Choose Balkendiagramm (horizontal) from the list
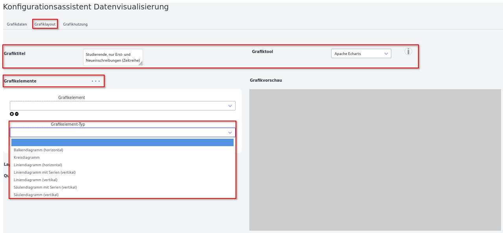Image resolution: width=503 pixels, height=233 pixels. (x=39, y=150)
